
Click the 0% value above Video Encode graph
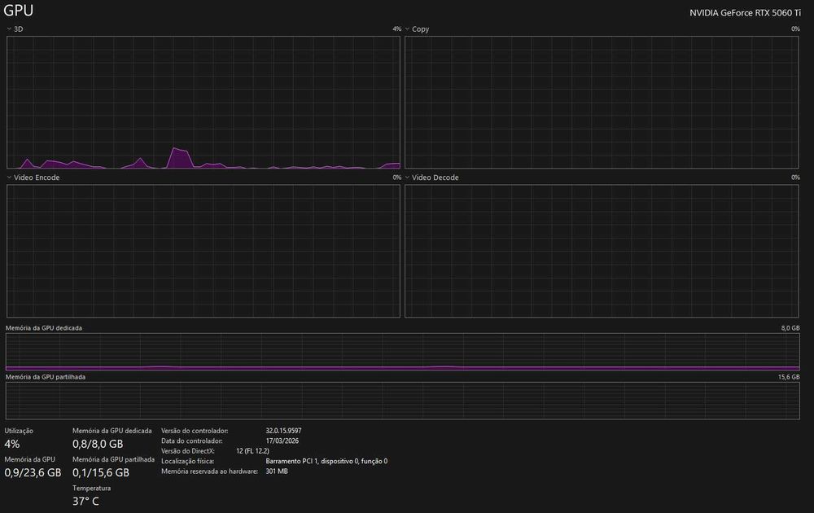coord(396,178)
